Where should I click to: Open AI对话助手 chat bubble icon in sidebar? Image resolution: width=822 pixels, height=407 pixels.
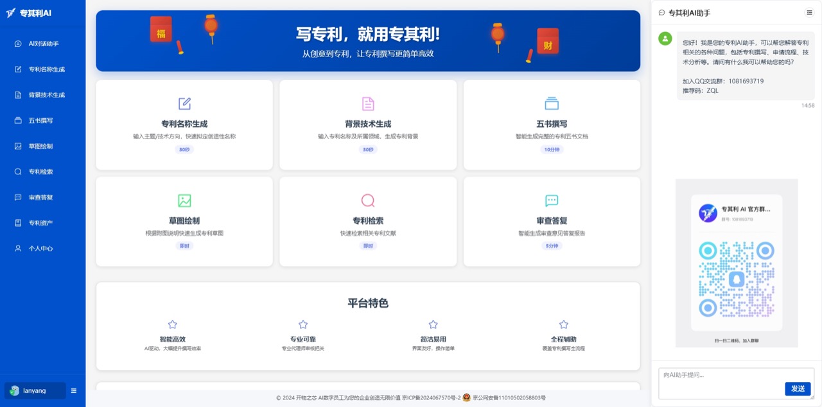18,44
